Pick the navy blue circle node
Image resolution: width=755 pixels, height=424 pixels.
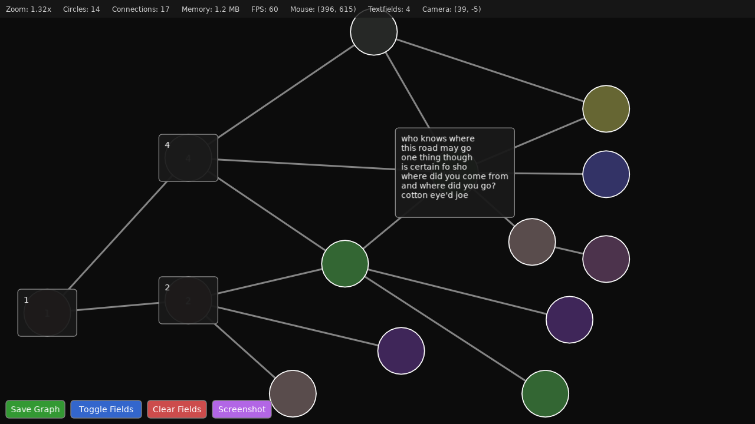point(606,174)
